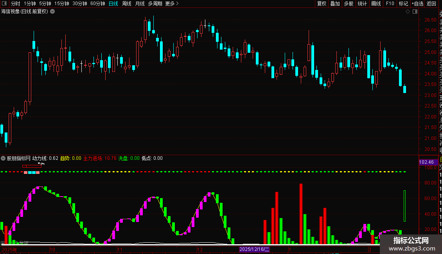This screenshot has height=254, width=442.
Task: Select the 30分钟 period tab
Action: coord(80,4)
